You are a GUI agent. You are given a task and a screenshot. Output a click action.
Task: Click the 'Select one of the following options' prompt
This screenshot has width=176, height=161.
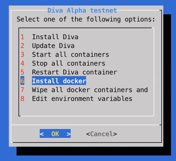coord(86,19)
